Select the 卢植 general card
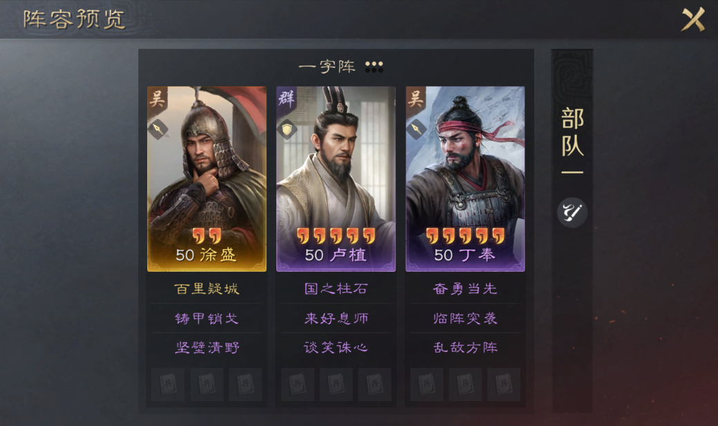 [336, 179]
